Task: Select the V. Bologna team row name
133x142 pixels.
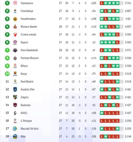Action: [x=26, y=121]
